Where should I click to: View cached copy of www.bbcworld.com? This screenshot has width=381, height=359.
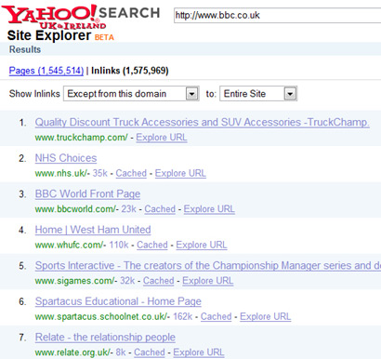click(x=160, y=209)
